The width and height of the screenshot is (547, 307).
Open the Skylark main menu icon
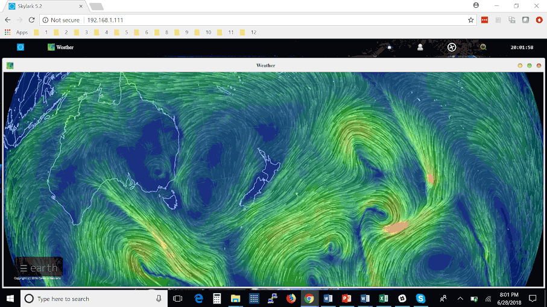pos(21,47)
